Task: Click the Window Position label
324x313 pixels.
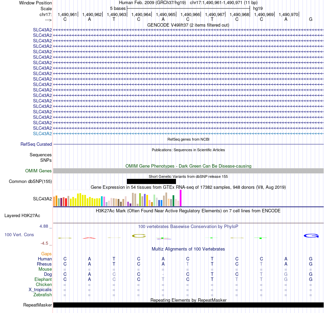Action: [35, 3]
